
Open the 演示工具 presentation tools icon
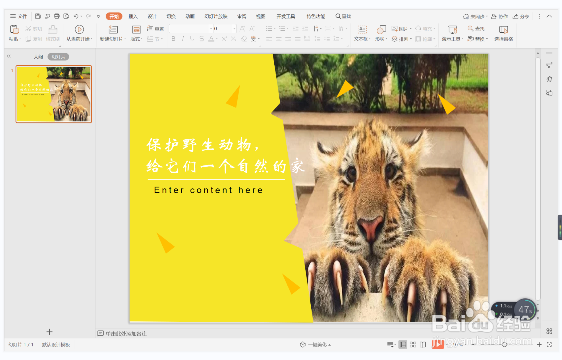pyautogui.click(x=452, y=30)
